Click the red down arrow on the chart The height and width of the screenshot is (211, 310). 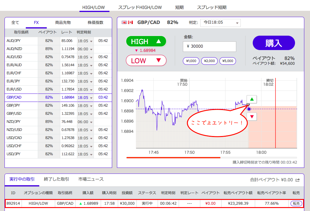pyautogui.click(x=252, y=117)
